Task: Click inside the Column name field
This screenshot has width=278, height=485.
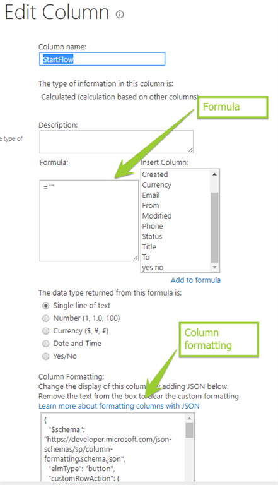Action: pos(102,59)
